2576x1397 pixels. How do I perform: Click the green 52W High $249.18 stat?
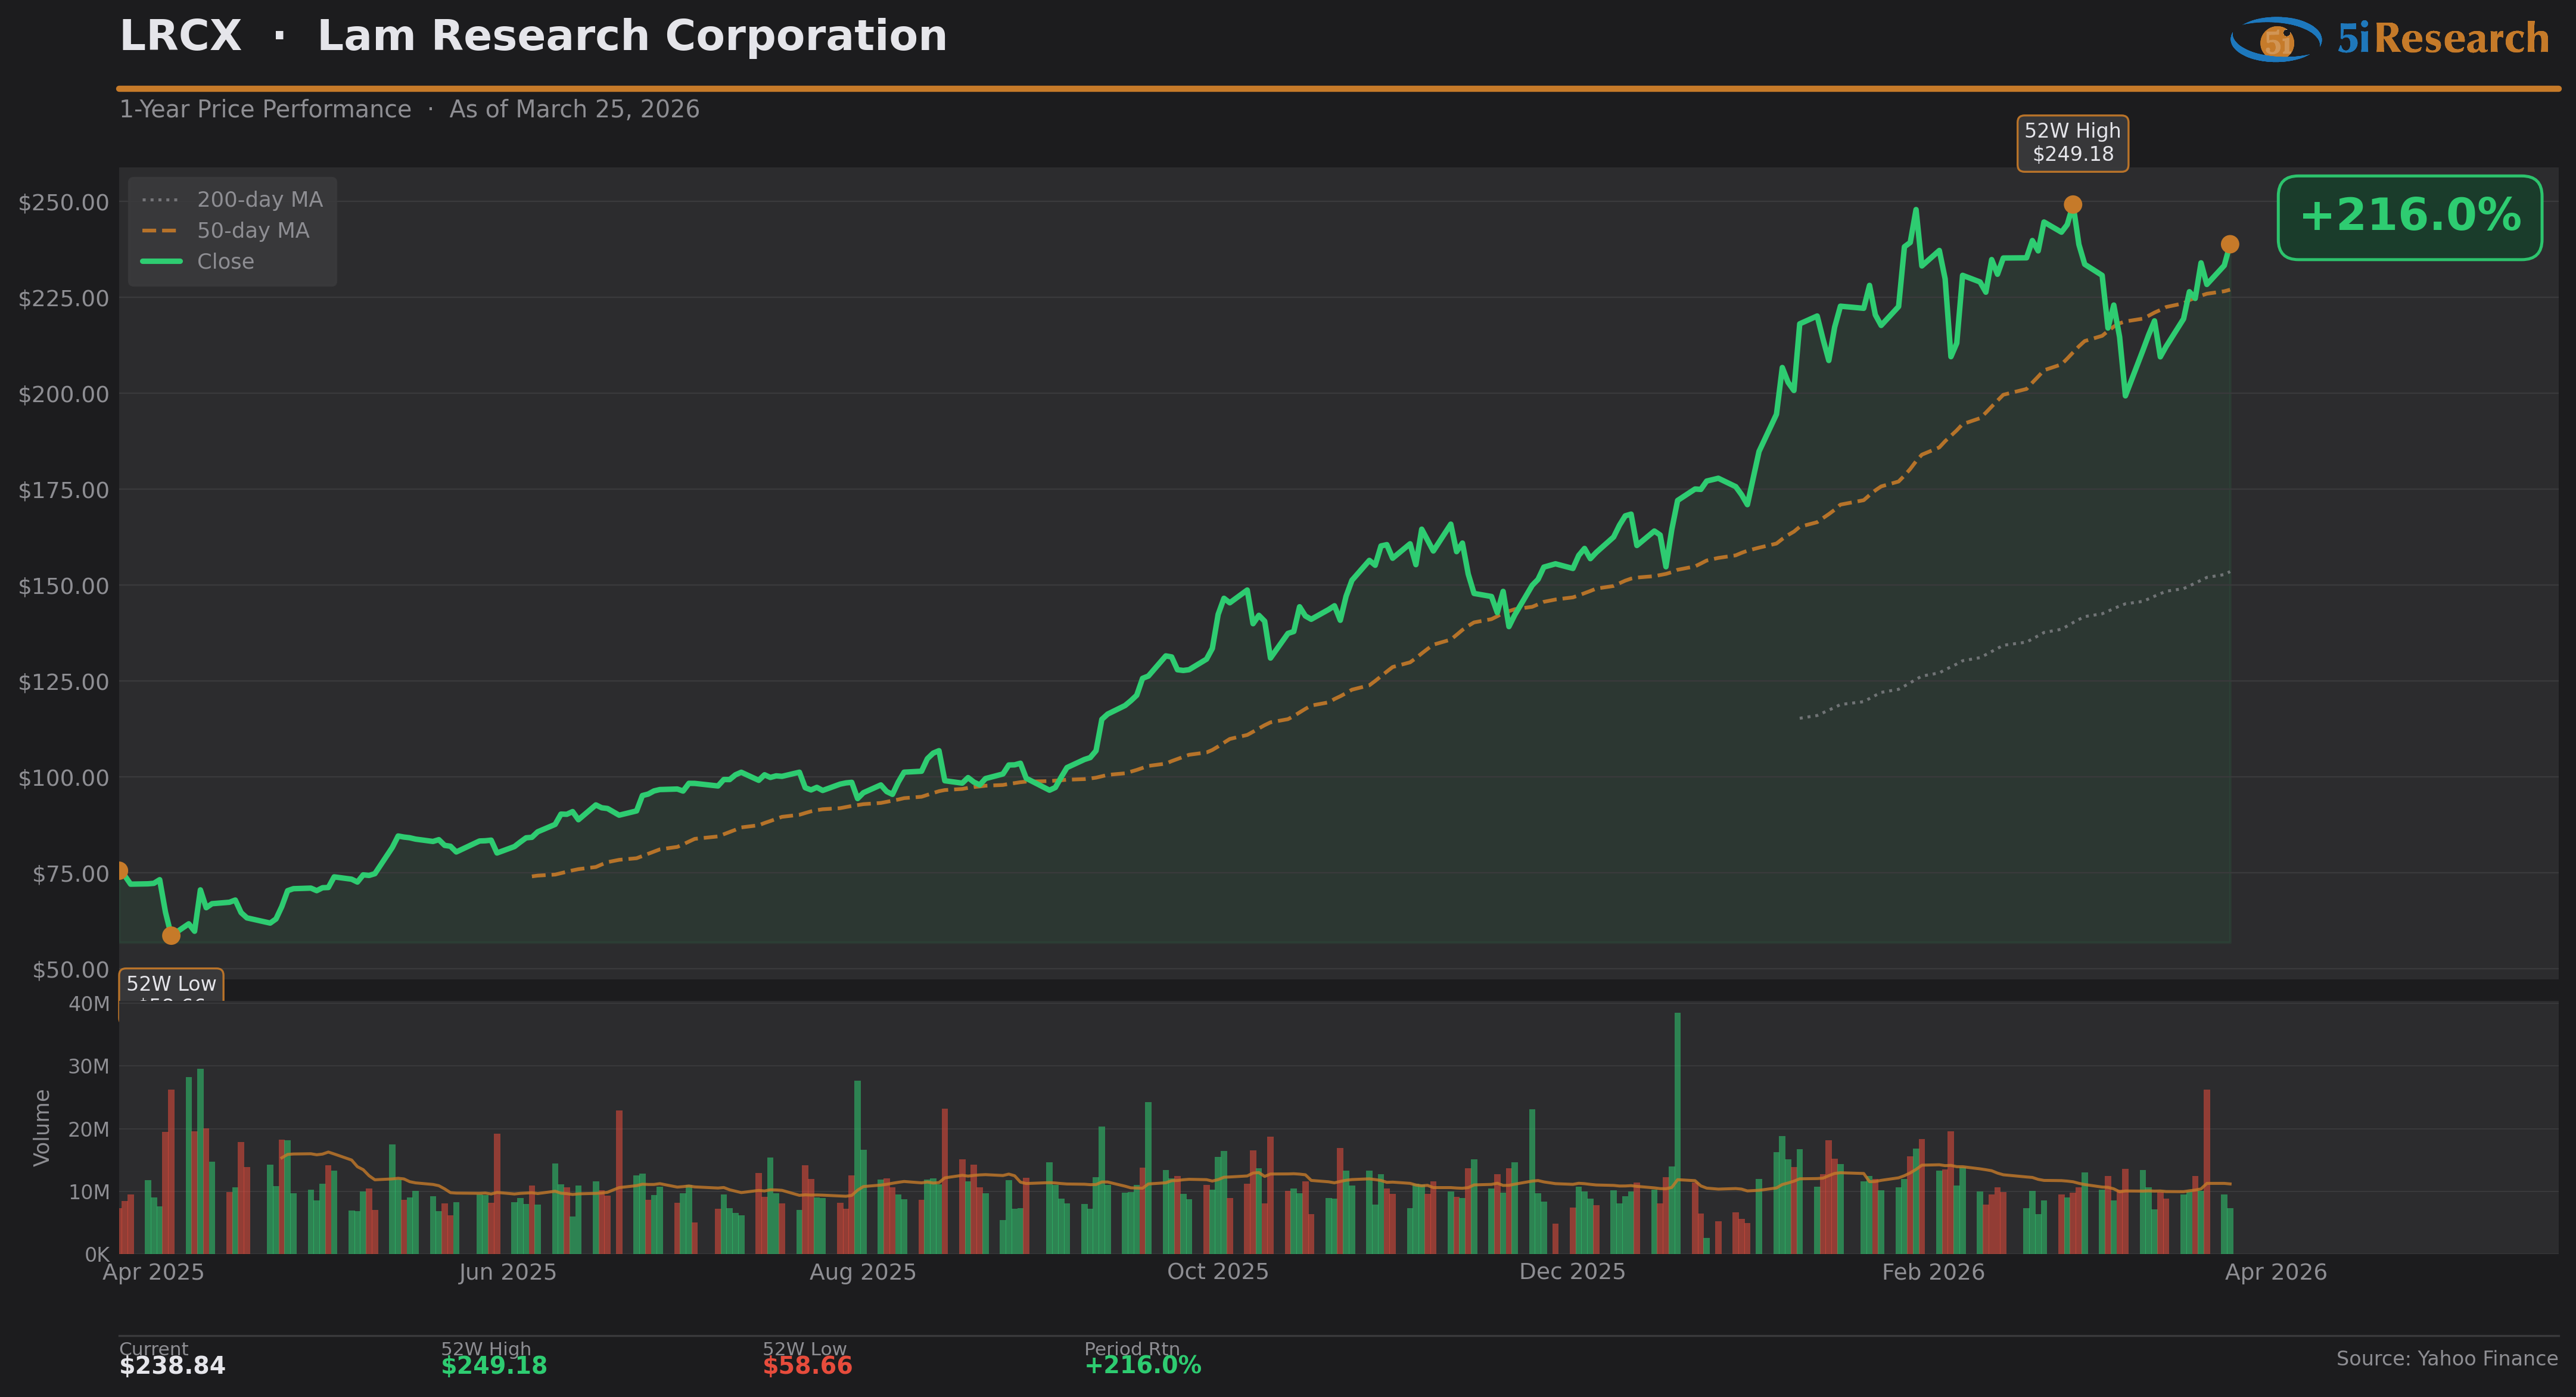(494, 1366)
